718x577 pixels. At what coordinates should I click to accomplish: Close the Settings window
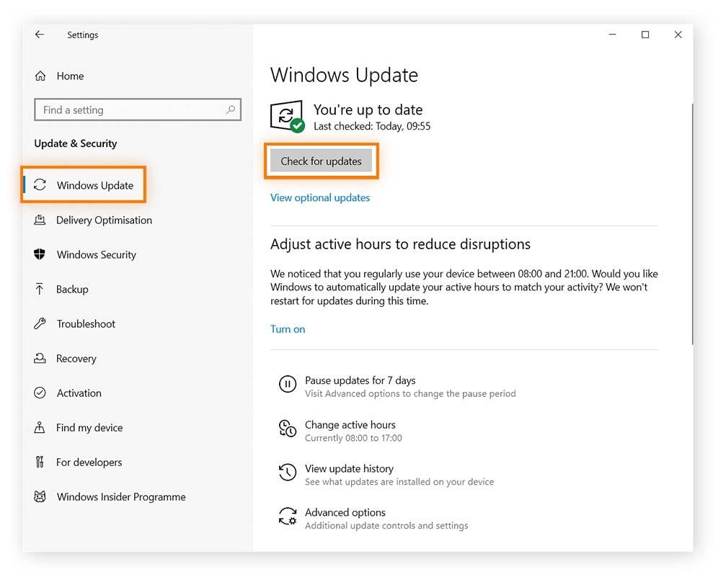tap(678, 35)
